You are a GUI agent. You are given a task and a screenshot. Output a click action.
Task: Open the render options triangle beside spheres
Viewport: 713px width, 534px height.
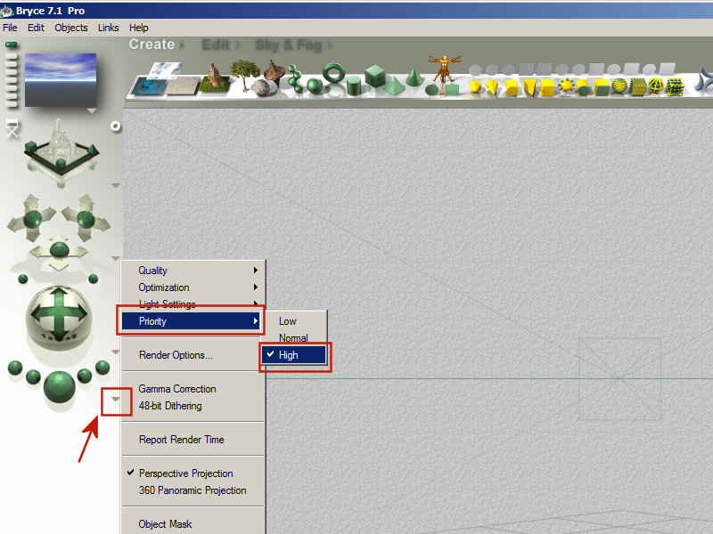116,399
